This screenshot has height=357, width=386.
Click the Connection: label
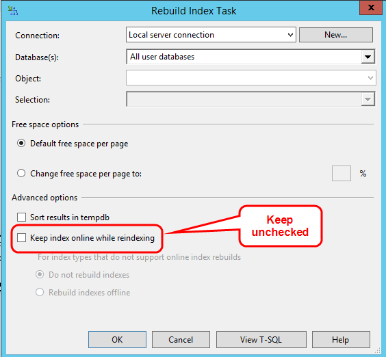tap(37, 36)
